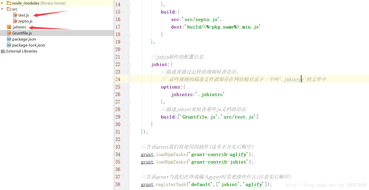Collapse the src folder arrow
This screenshot has height=190, width=369.
pos(2,9)
